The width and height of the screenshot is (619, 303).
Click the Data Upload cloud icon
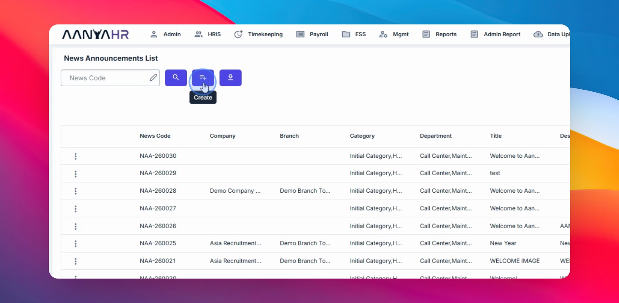538,35
